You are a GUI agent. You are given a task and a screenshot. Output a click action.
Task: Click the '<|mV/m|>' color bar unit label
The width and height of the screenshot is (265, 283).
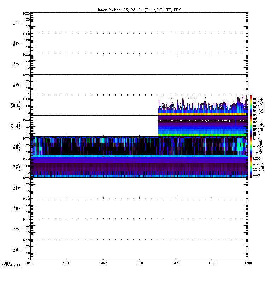[261, 146]
